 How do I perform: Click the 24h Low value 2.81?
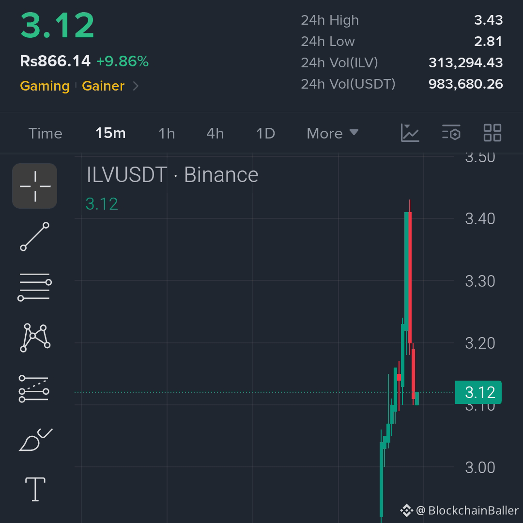point(488,41)
